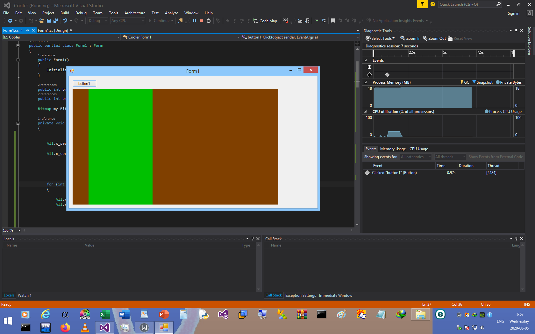The image size is (535, 334).
Task: Switch to the Memory Usage tab
Action: click(x=393, y=149)
